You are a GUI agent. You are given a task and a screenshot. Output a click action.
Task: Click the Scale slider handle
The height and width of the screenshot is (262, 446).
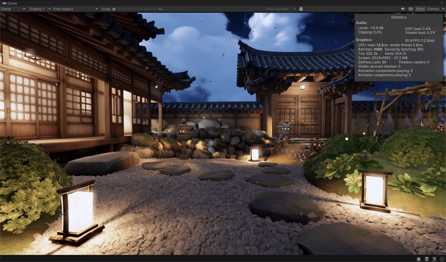[114, 9]
